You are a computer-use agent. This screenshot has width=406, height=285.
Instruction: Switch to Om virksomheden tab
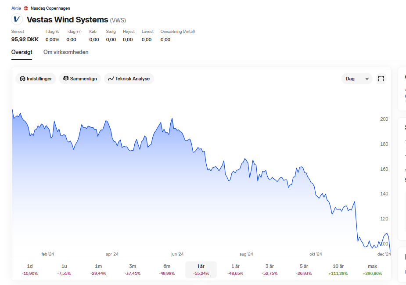tap(66, 52)
